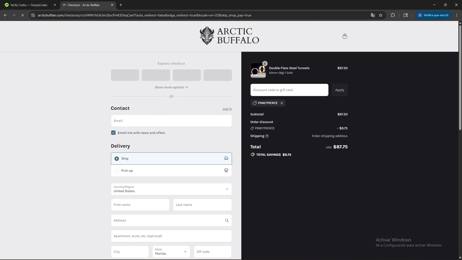Viewport: 462px width, 260px height.
Task: Focus the City field
Action: coord(130,252)
